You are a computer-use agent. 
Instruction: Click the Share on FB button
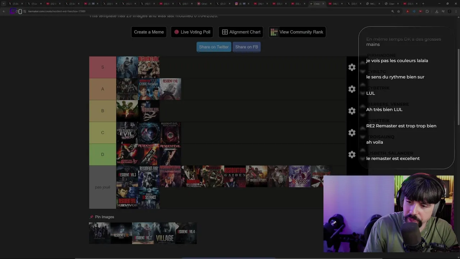click(x=247, y=47)
